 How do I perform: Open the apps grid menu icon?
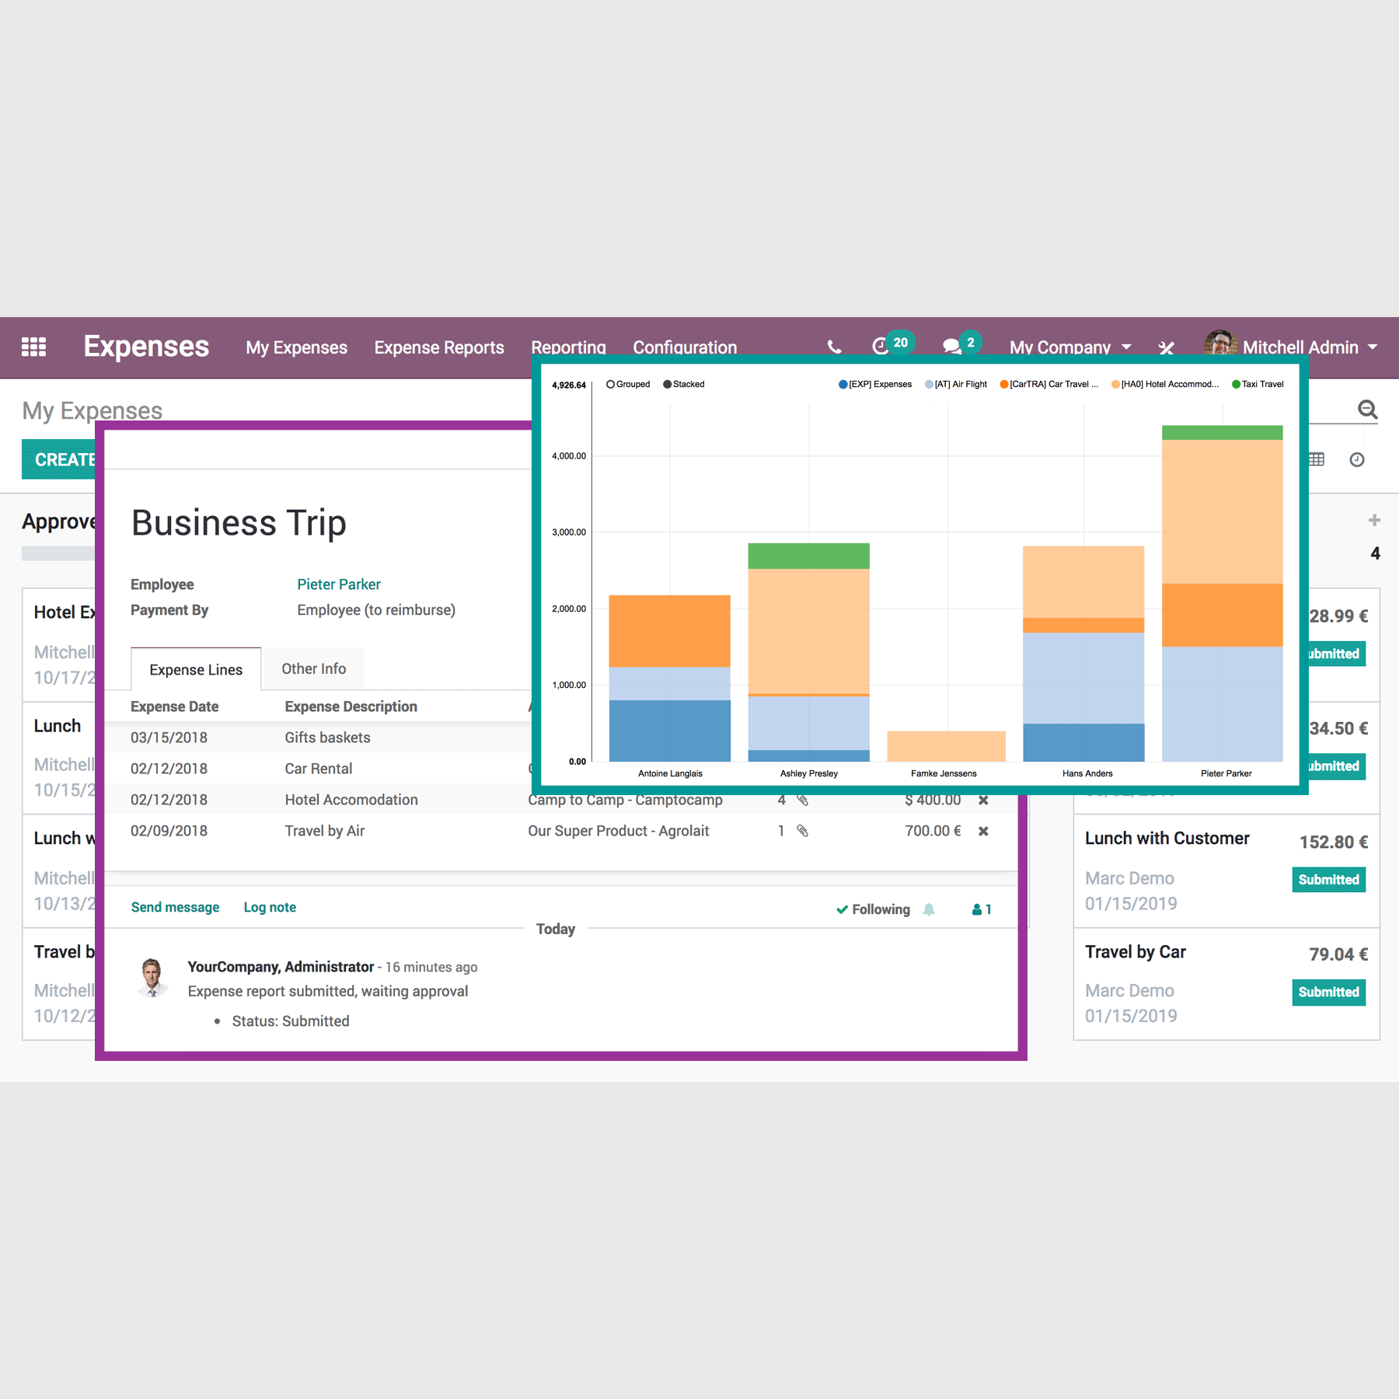(33, 347)
